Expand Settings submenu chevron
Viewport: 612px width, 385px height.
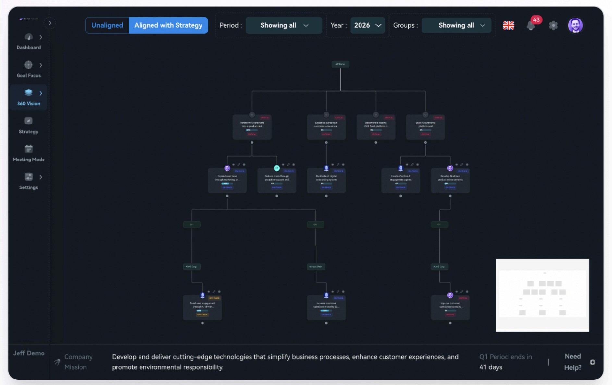(41, 177)
